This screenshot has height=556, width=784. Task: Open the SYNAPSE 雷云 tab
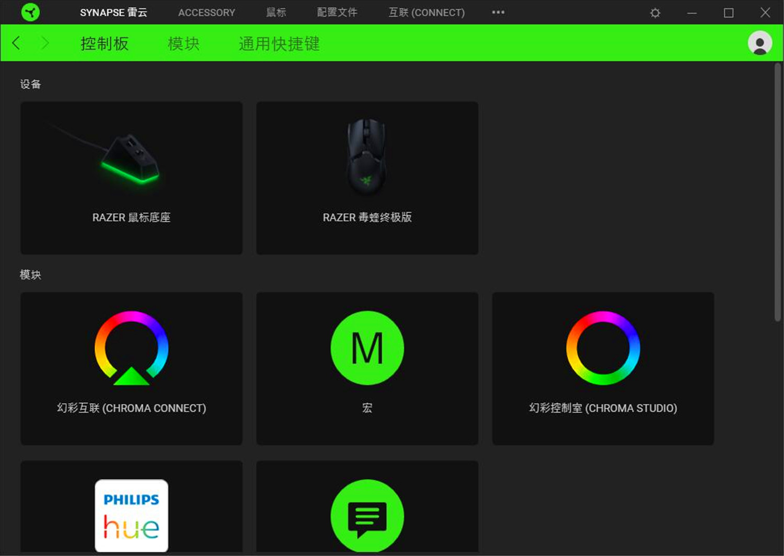click(113, 13)
